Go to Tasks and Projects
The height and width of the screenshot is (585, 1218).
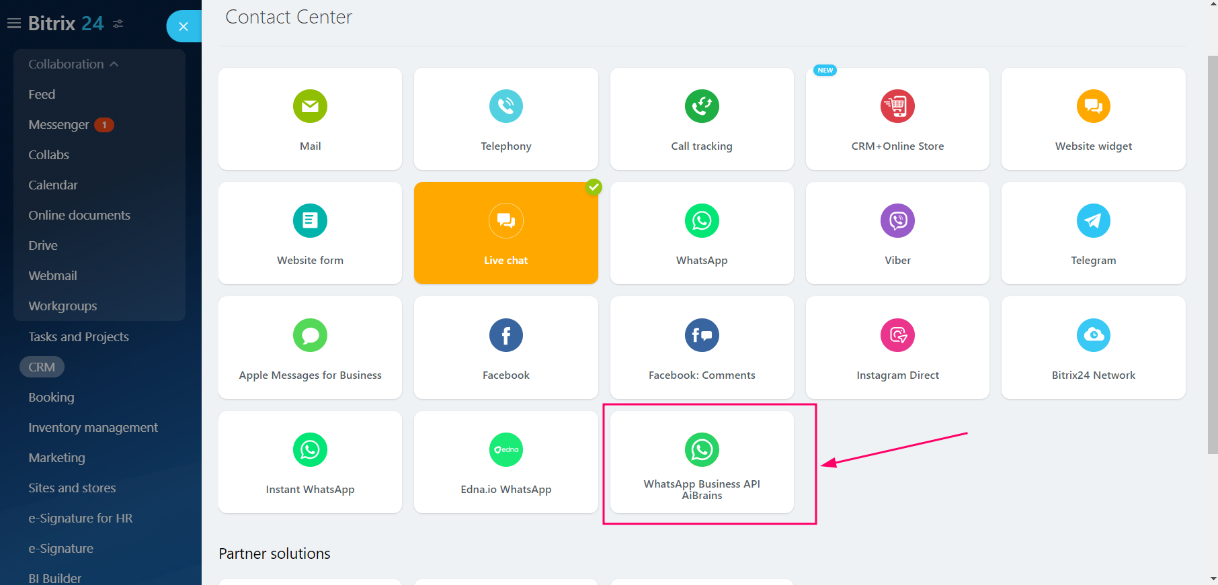(79, 337)
